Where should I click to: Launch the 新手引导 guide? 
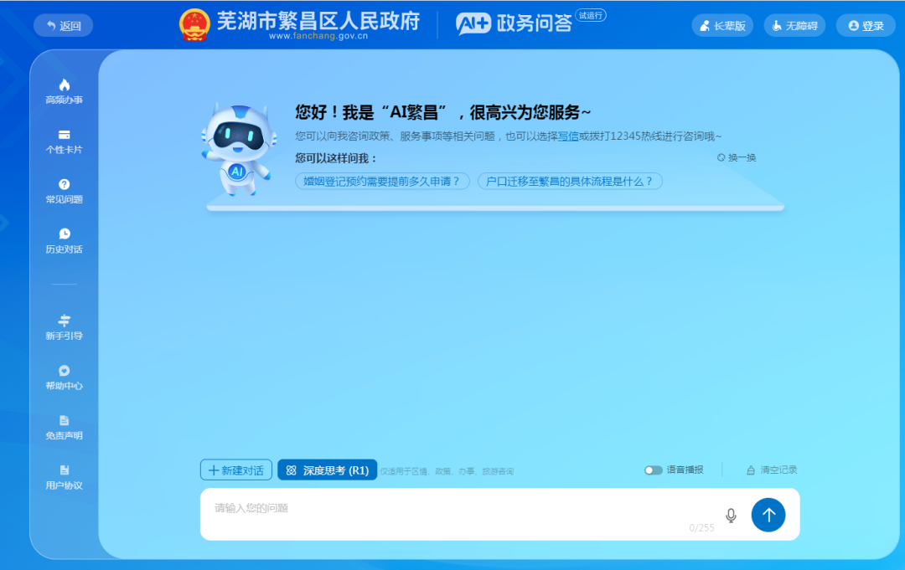click(x=63, y=326)
